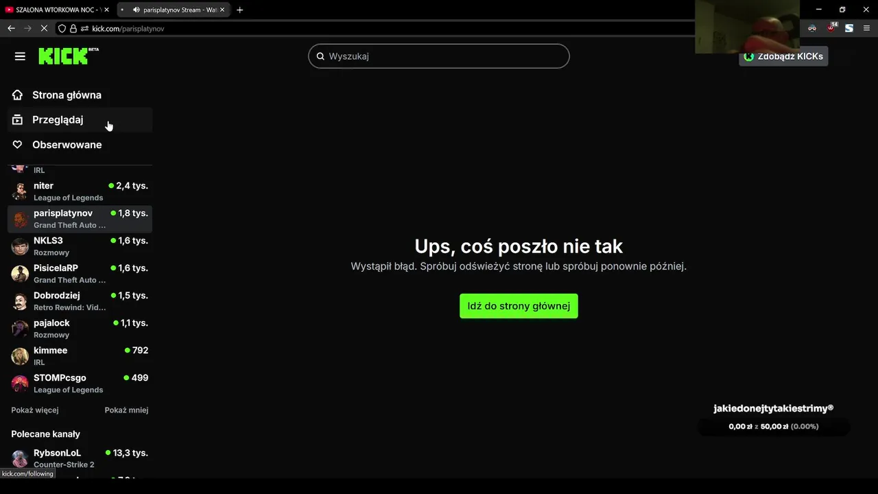Image resolution: width=878 pixels, height=494 pixels.
Task: Open niter's channel avatar
Action: click(x=20, y=191)
